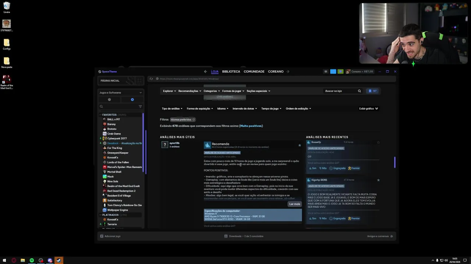The image size is (471, 264).
Task: Vote Sim on Higorhp SKINS review
Action: click(x=312, y=219)
